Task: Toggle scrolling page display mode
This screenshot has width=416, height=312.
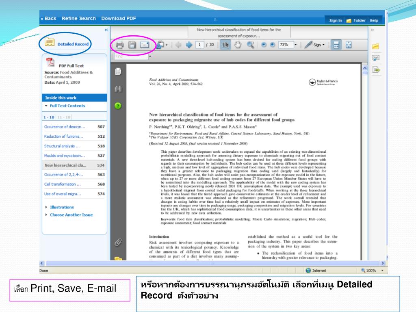Action: point(336,45)
